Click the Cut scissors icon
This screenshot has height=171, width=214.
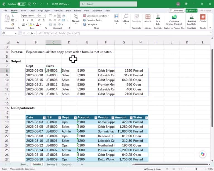tap(13, 16)
